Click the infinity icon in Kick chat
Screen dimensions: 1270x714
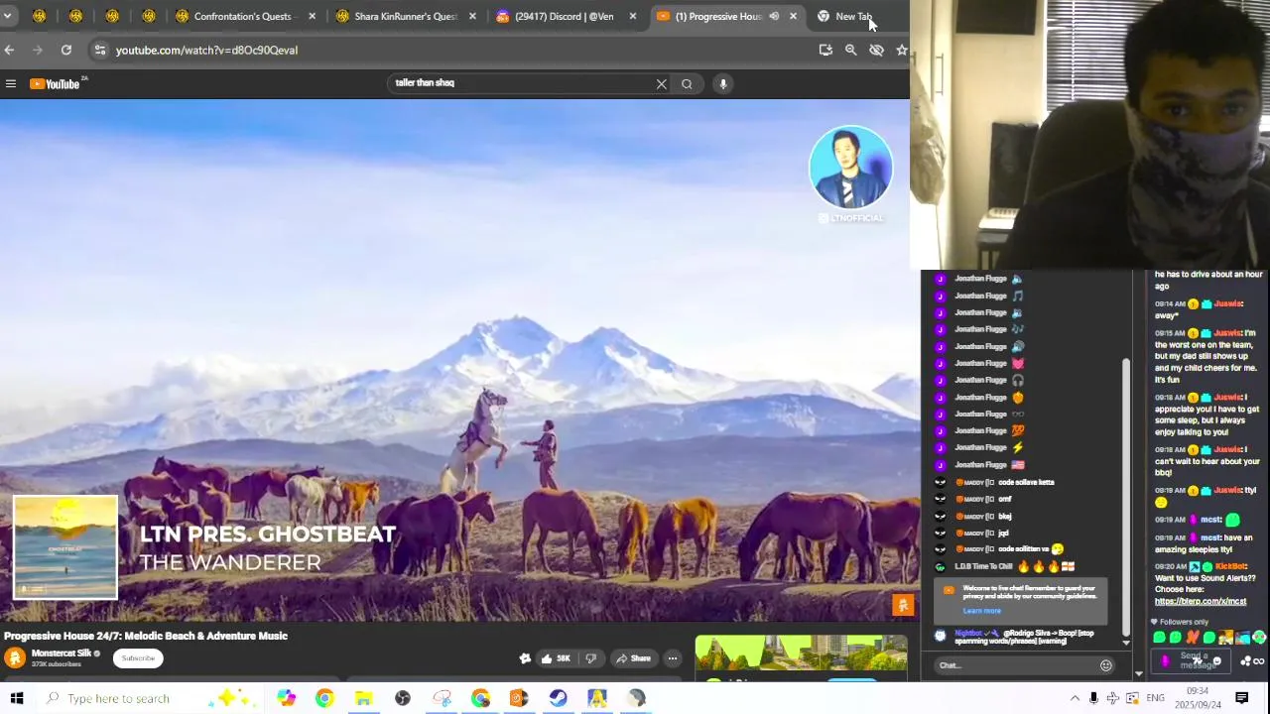1258,661
